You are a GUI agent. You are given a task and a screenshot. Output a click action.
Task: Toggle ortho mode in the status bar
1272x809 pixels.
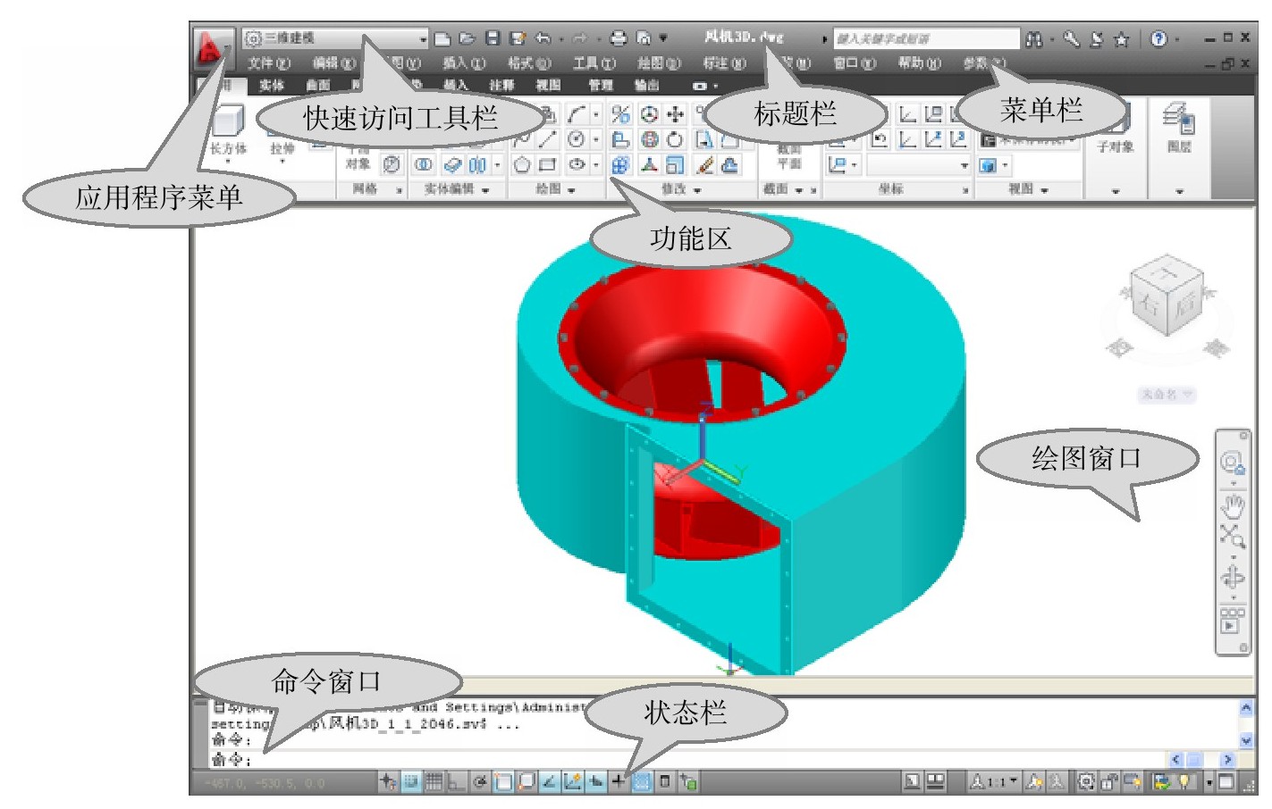pos(456,782)
